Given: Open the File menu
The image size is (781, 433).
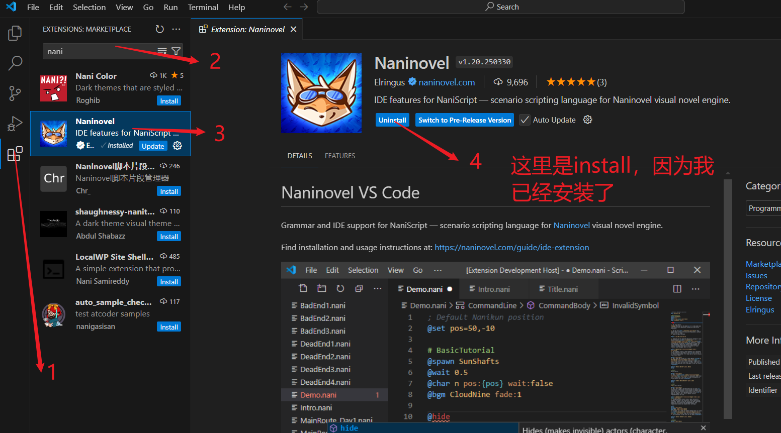Looking at the screenshot, I should [x=33, y=7].
